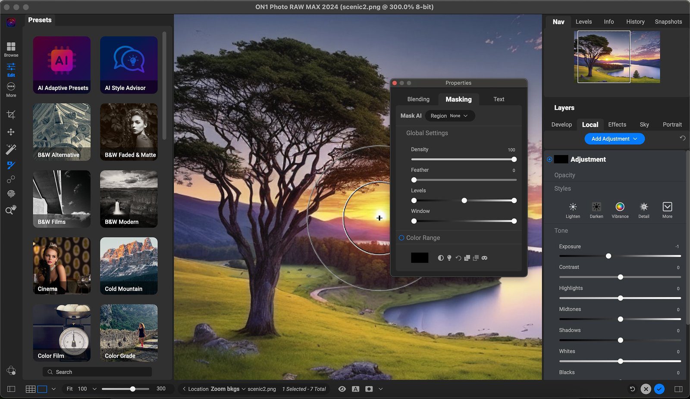The image size is (690, 399).
Task: Open the Add Adjustment dropdown
Action: click(x=614, y=139)
